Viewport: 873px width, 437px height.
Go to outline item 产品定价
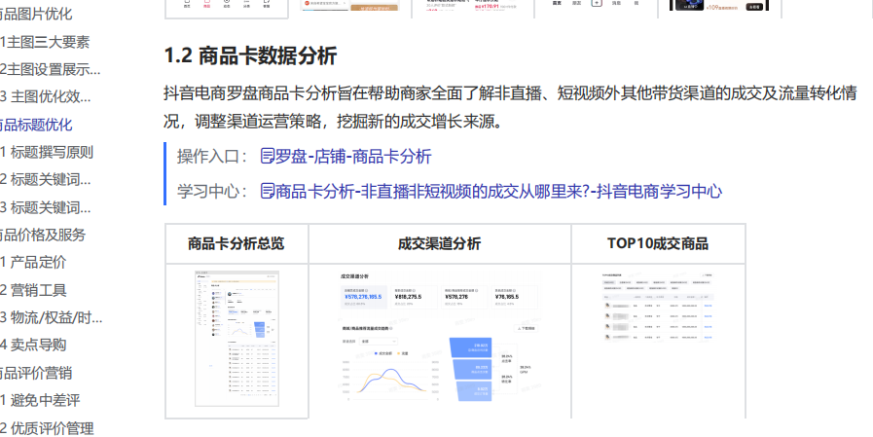point(33,262)
